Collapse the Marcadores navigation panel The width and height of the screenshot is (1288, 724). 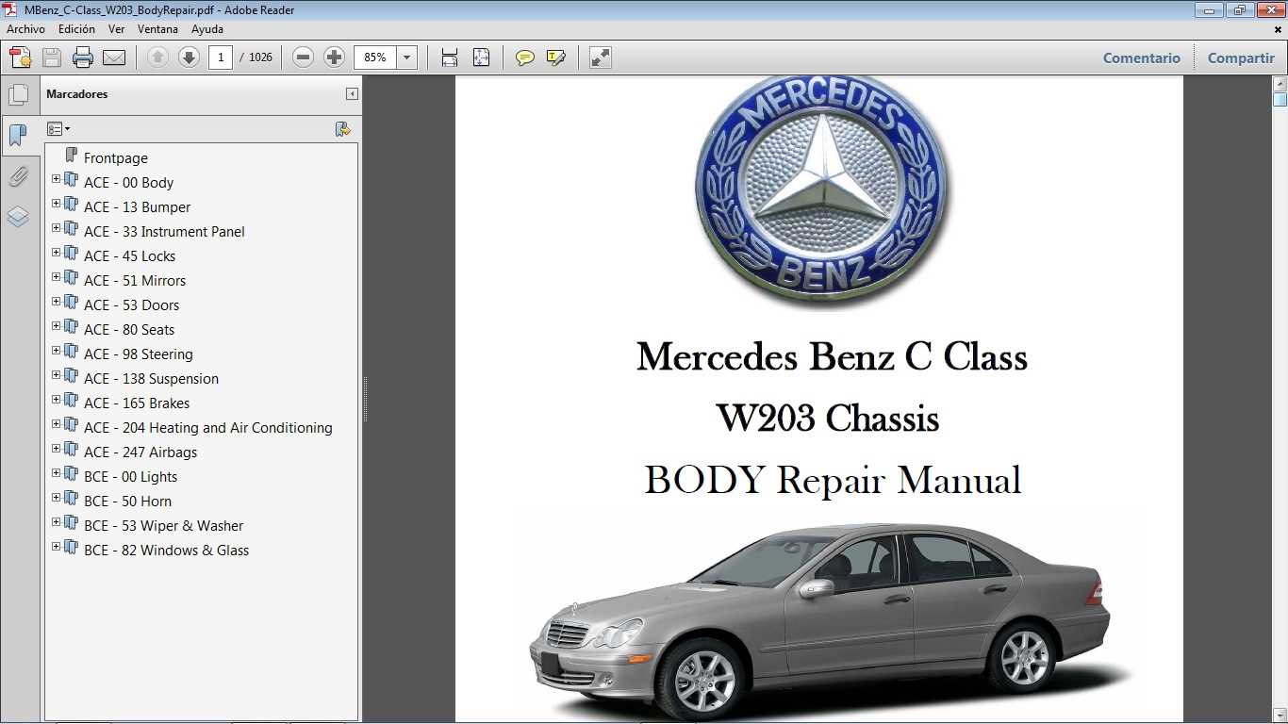pyautogui.click(x=352, y=94)
